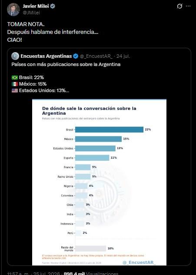Image resolution: width=196 pixels, height=275 pixels.
Task: Open the bar chart image
Action: pos(100,182)
